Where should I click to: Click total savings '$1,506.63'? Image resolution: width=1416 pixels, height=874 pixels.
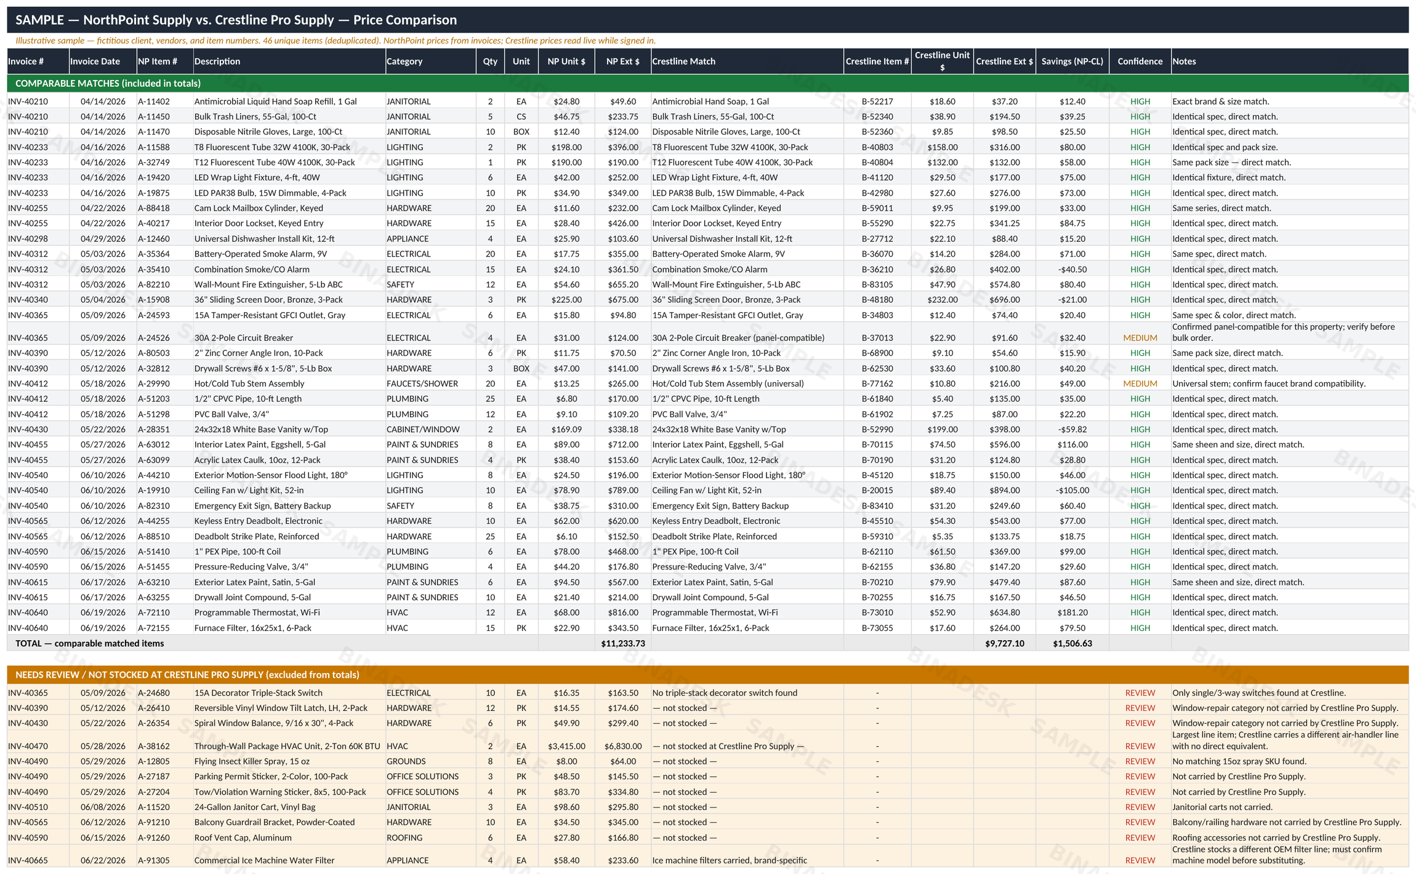1072,644
